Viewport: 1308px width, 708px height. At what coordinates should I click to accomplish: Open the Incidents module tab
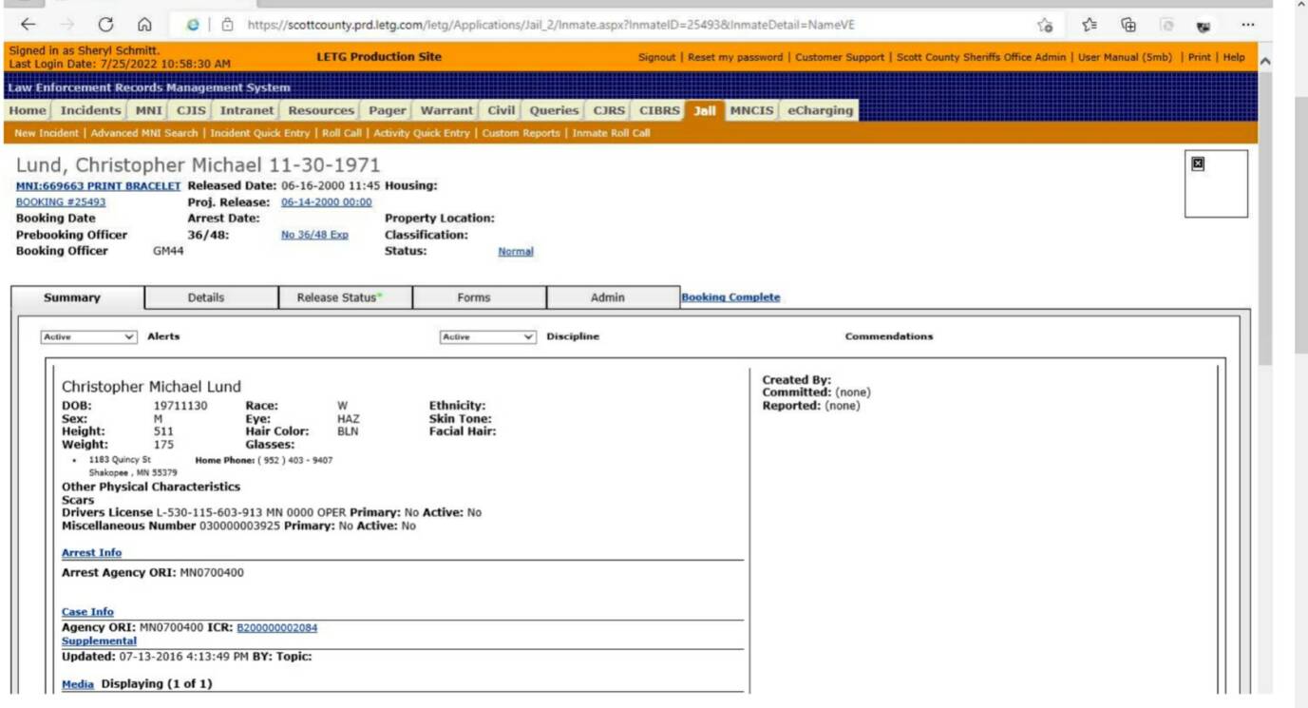(x=91, y=110)
